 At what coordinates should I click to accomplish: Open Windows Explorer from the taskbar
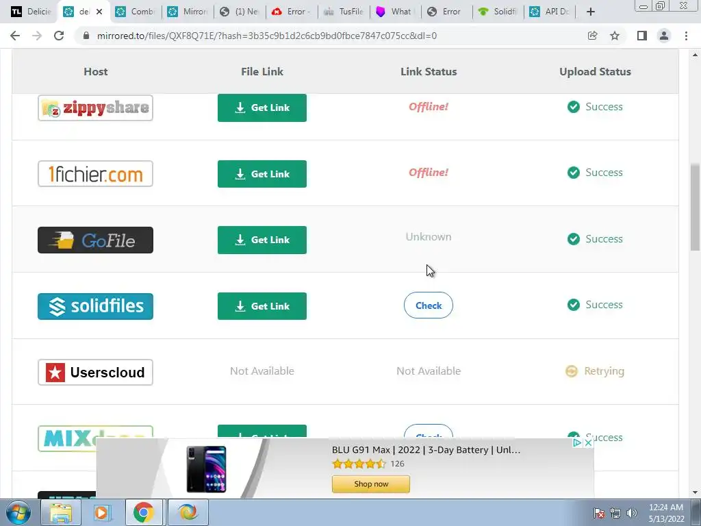tap(61, 512)
